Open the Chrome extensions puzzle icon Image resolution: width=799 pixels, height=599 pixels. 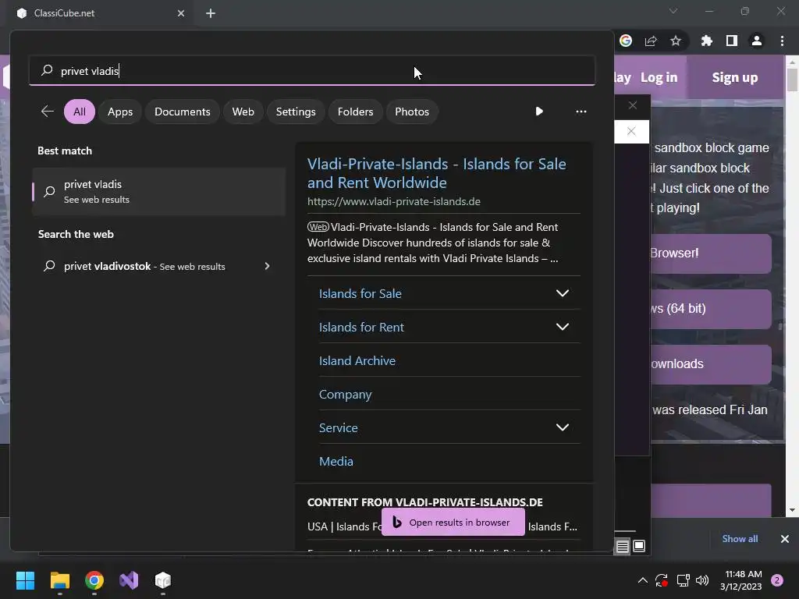coord(707,41)
